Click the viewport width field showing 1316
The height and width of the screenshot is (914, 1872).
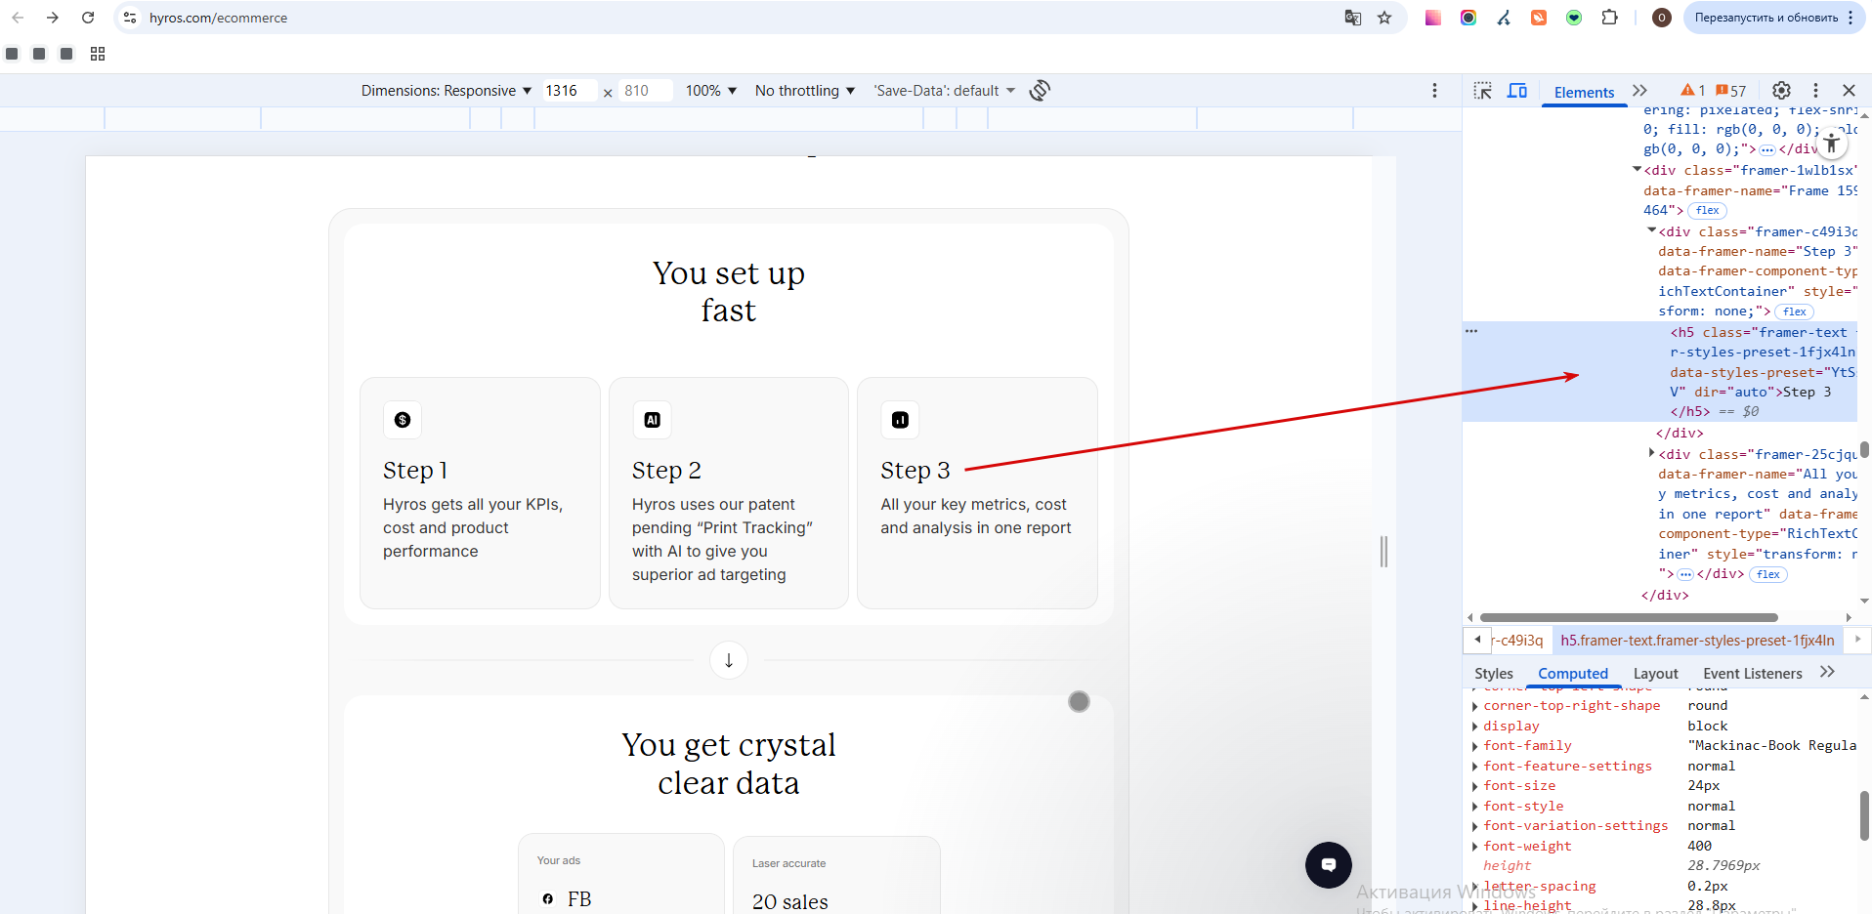[569, 91]
